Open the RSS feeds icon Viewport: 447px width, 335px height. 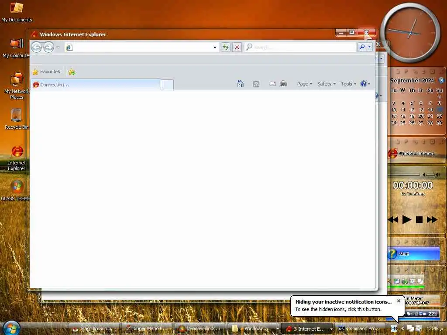click(x=256, y=84)
